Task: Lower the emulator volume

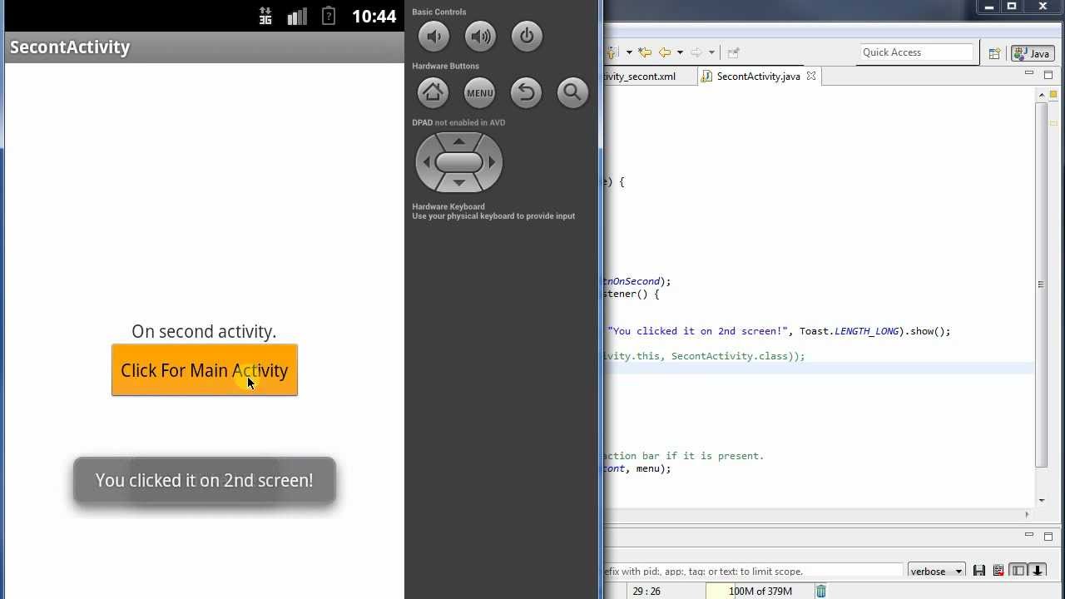Action: point(433,36)
